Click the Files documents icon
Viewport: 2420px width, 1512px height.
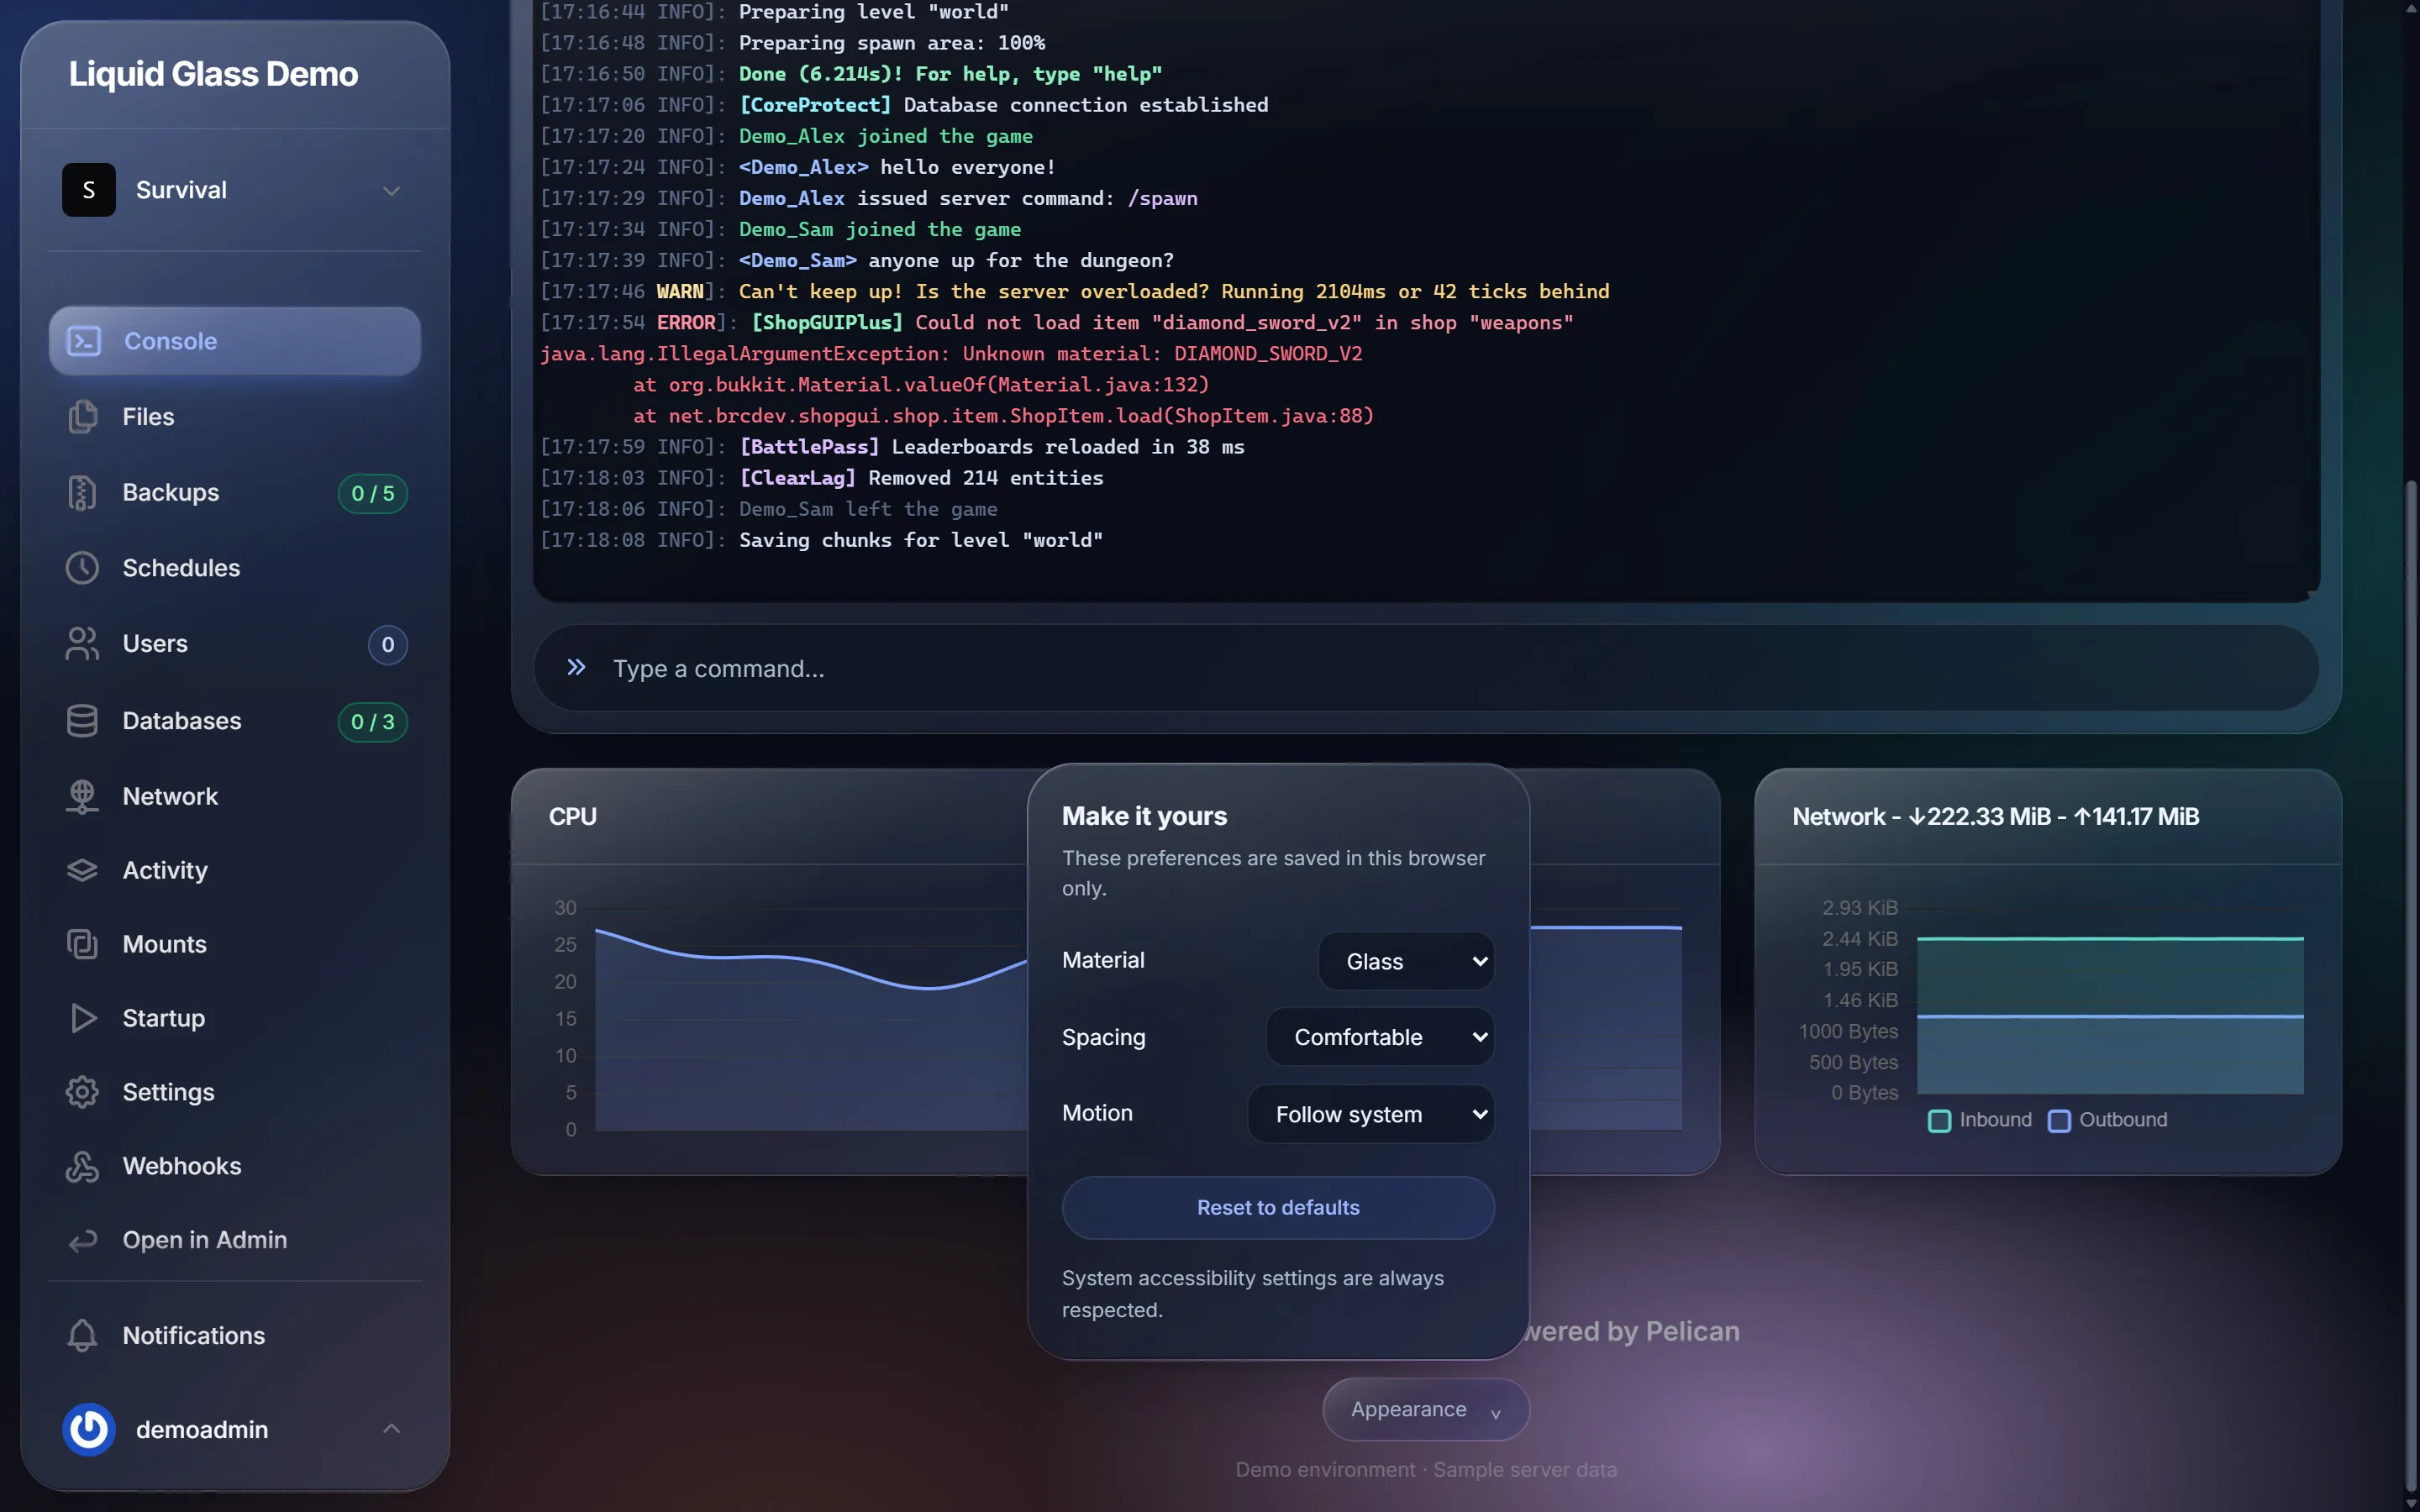pos(83,416)
